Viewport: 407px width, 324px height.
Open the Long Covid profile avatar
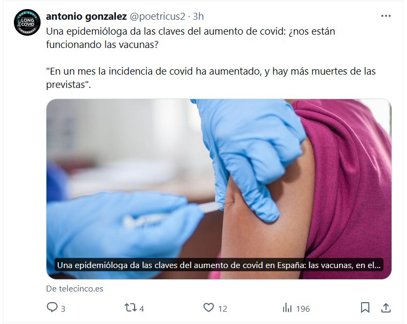(27, 22)
